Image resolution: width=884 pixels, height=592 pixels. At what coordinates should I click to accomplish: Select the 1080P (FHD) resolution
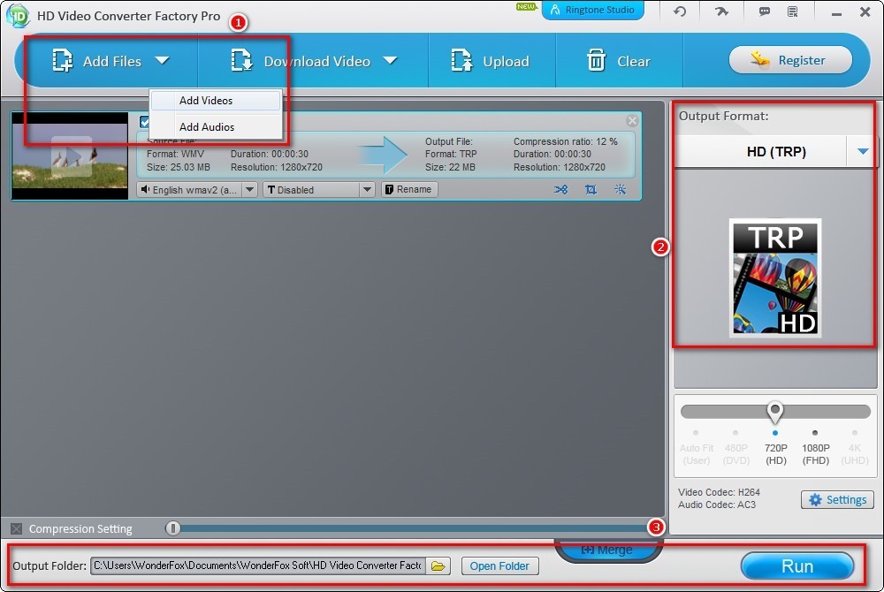pos(815,453)
